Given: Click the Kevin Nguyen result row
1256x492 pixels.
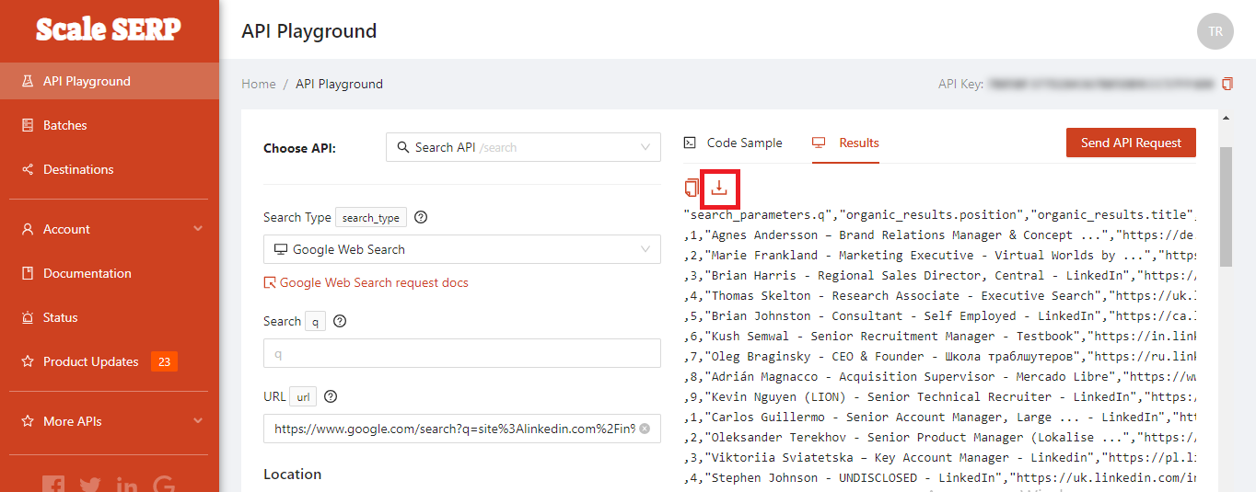Looking at the screenshot, I should (x=939, y=397).
